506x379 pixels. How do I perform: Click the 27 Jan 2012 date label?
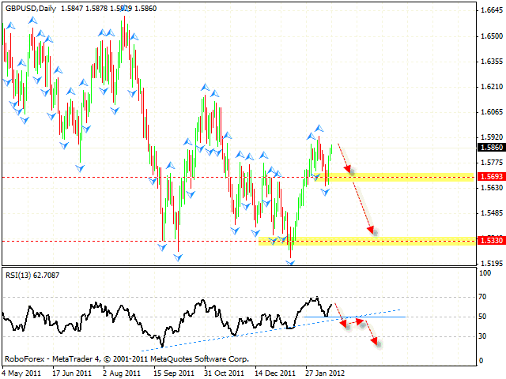point(326,371)
